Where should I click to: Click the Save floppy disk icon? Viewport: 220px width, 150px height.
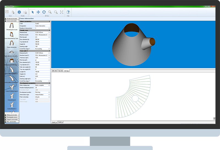coord(7,12)
